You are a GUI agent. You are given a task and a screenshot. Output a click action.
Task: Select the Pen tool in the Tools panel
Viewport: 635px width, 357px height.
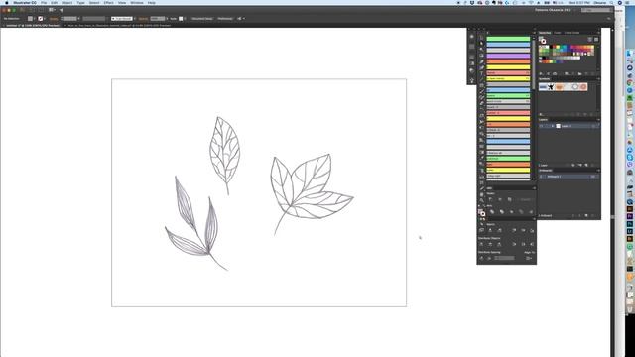[x=481, y=61]
